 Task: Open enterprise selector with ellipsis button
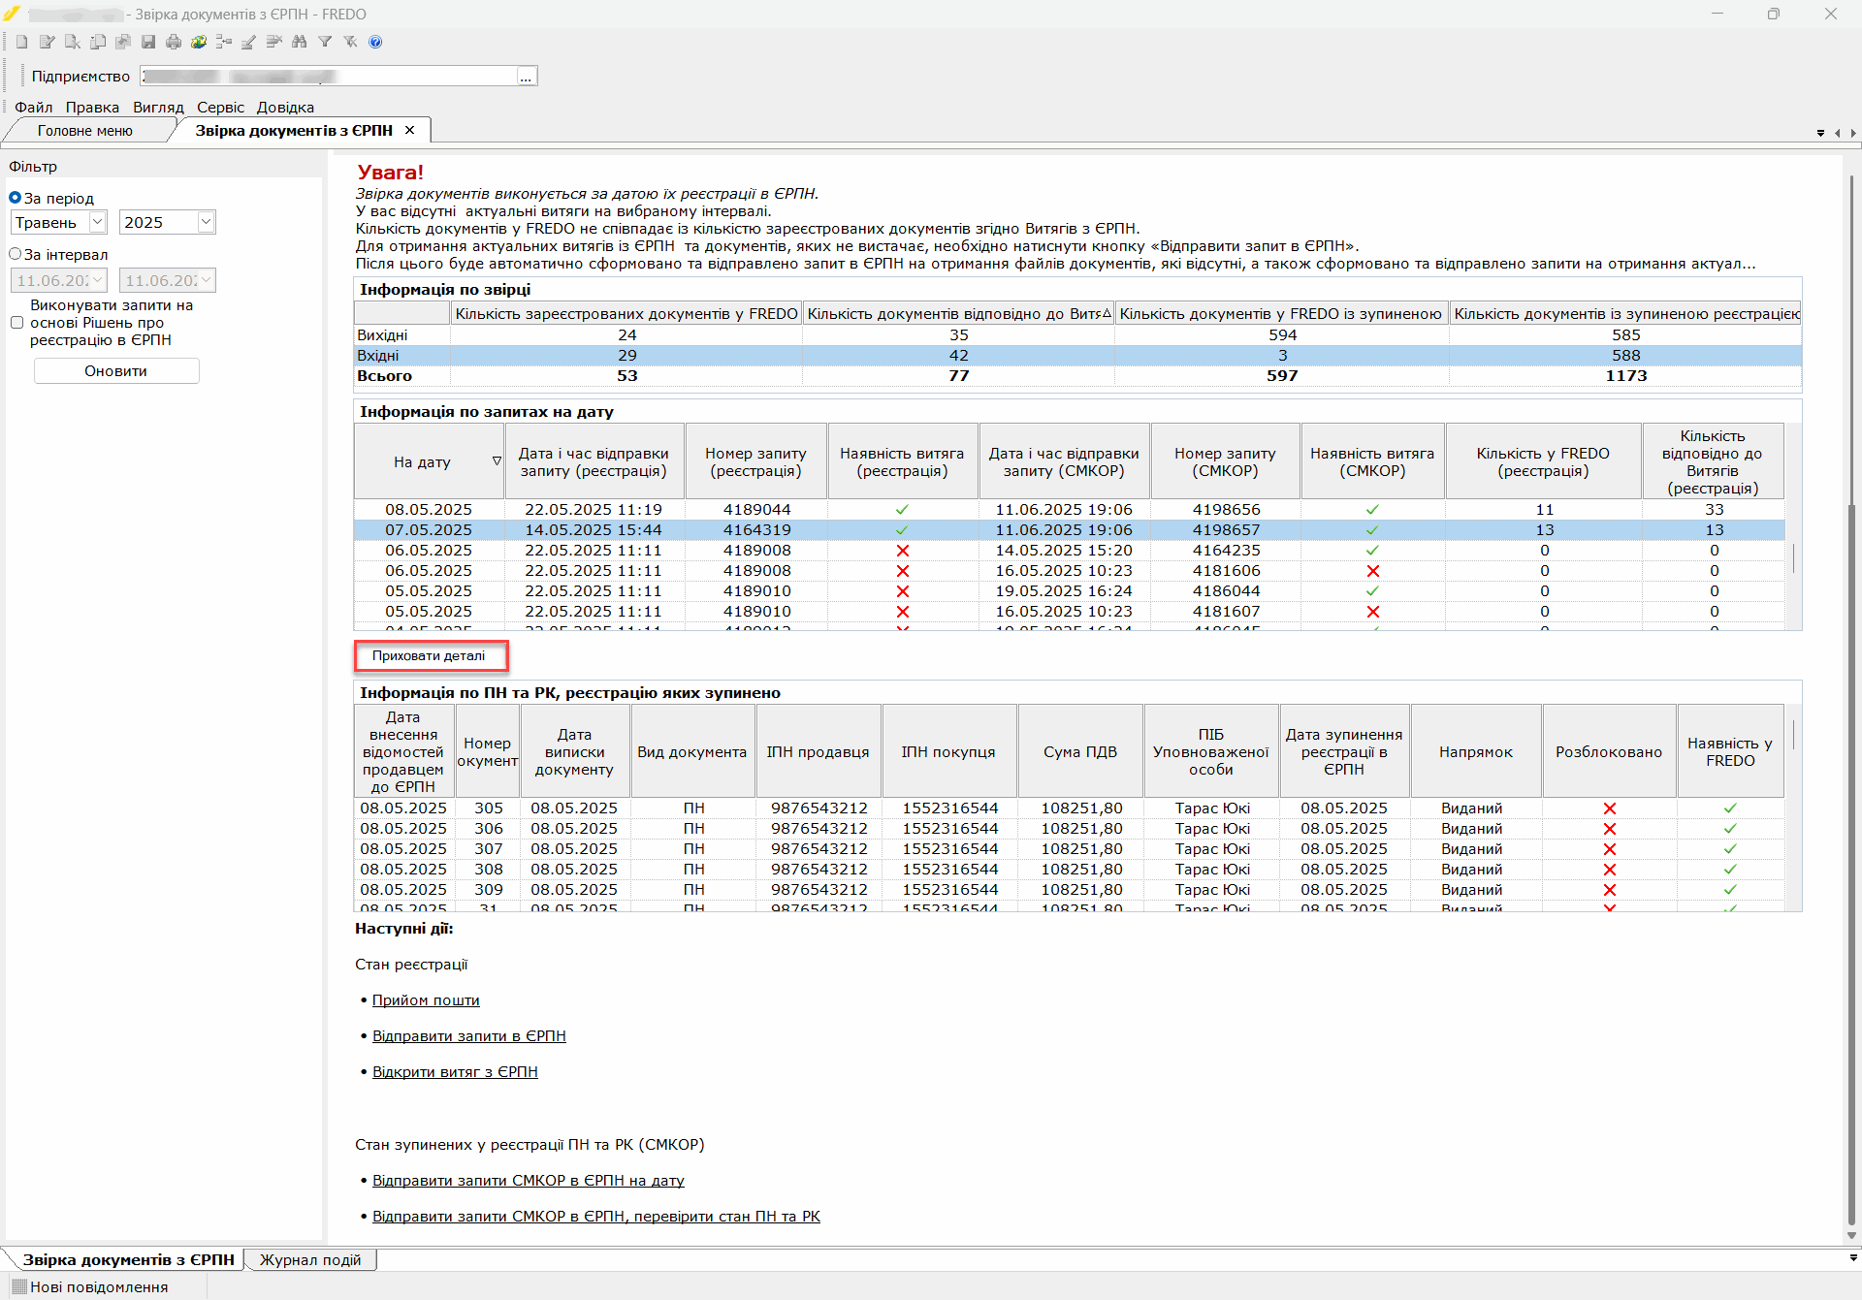[x=526, y=77]
